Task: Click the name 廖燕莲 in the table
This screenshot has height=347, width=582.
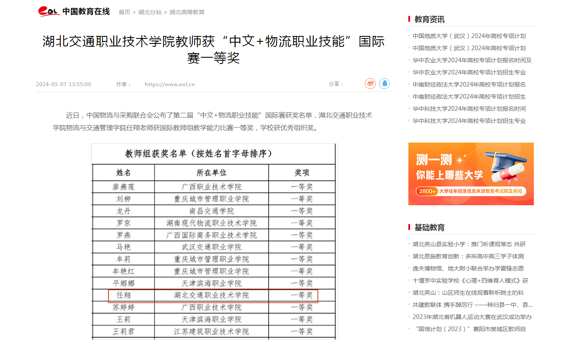Action: 123,187
